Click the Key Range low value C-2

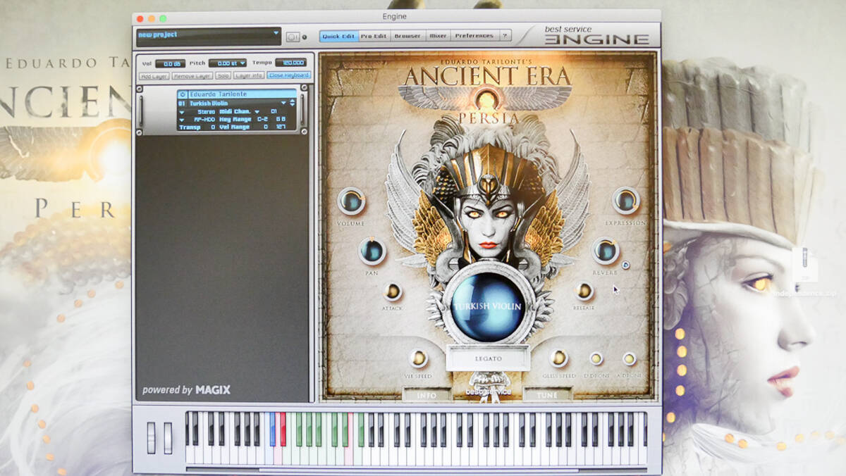tap(262, 120)
